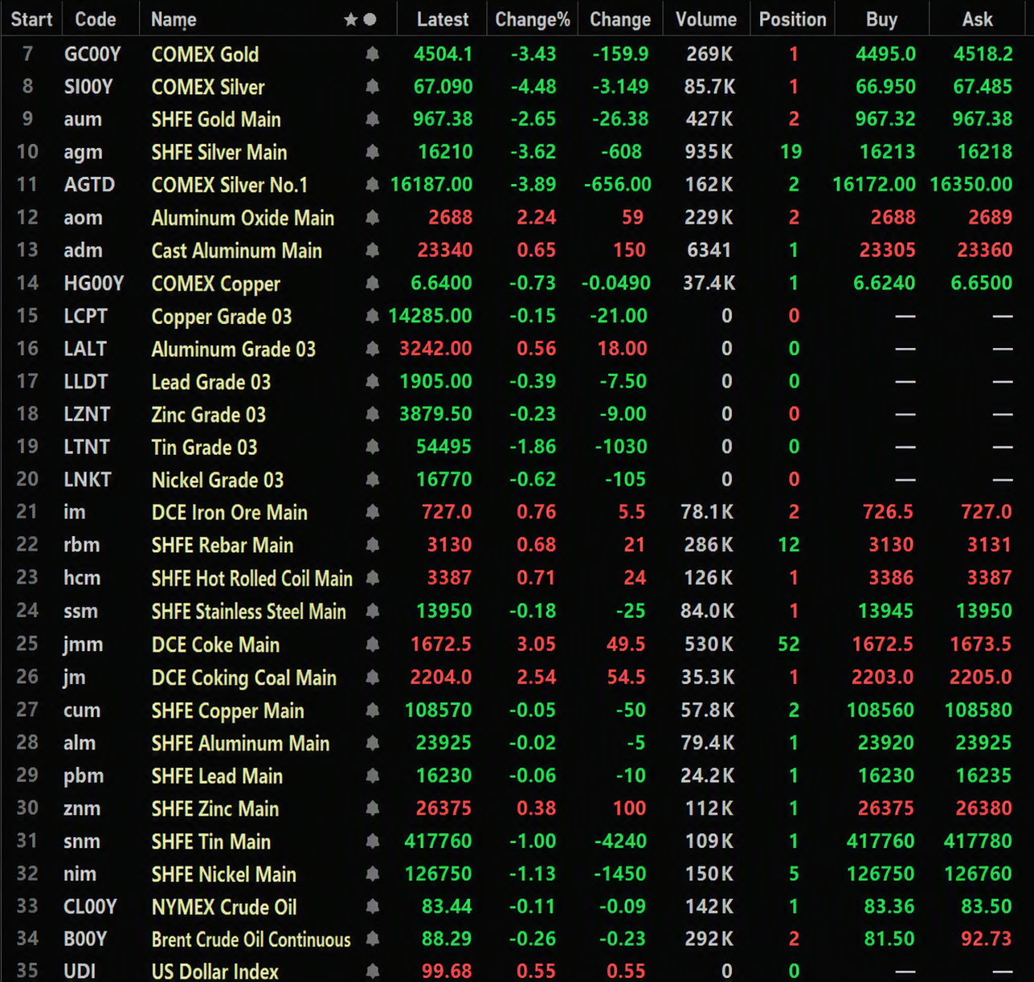The height and width of the screenshot is (982, 1034).
Task: Select the code UDI
Action: tap(80, 972)
